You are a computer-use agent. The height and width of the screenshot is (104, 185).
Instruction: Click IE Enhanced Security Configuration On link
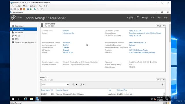[x=130, y=47]
